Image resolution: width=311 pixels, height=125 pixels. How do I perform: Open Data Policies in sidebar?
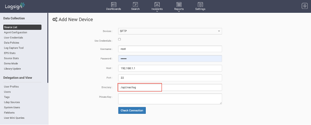(x=12, y=43)
